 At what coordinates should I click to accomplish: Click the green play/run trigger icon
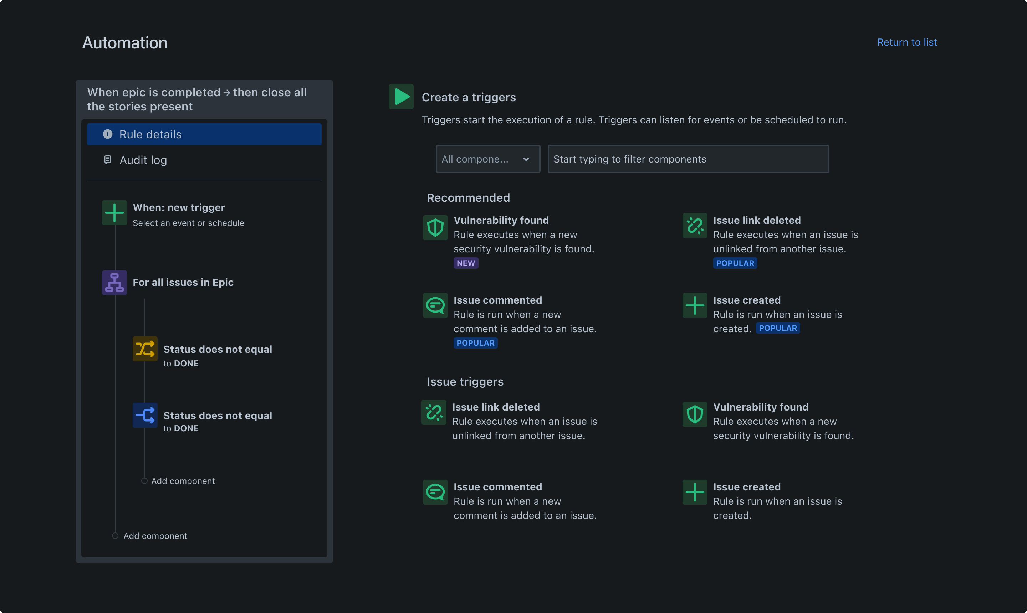(401, 96)
